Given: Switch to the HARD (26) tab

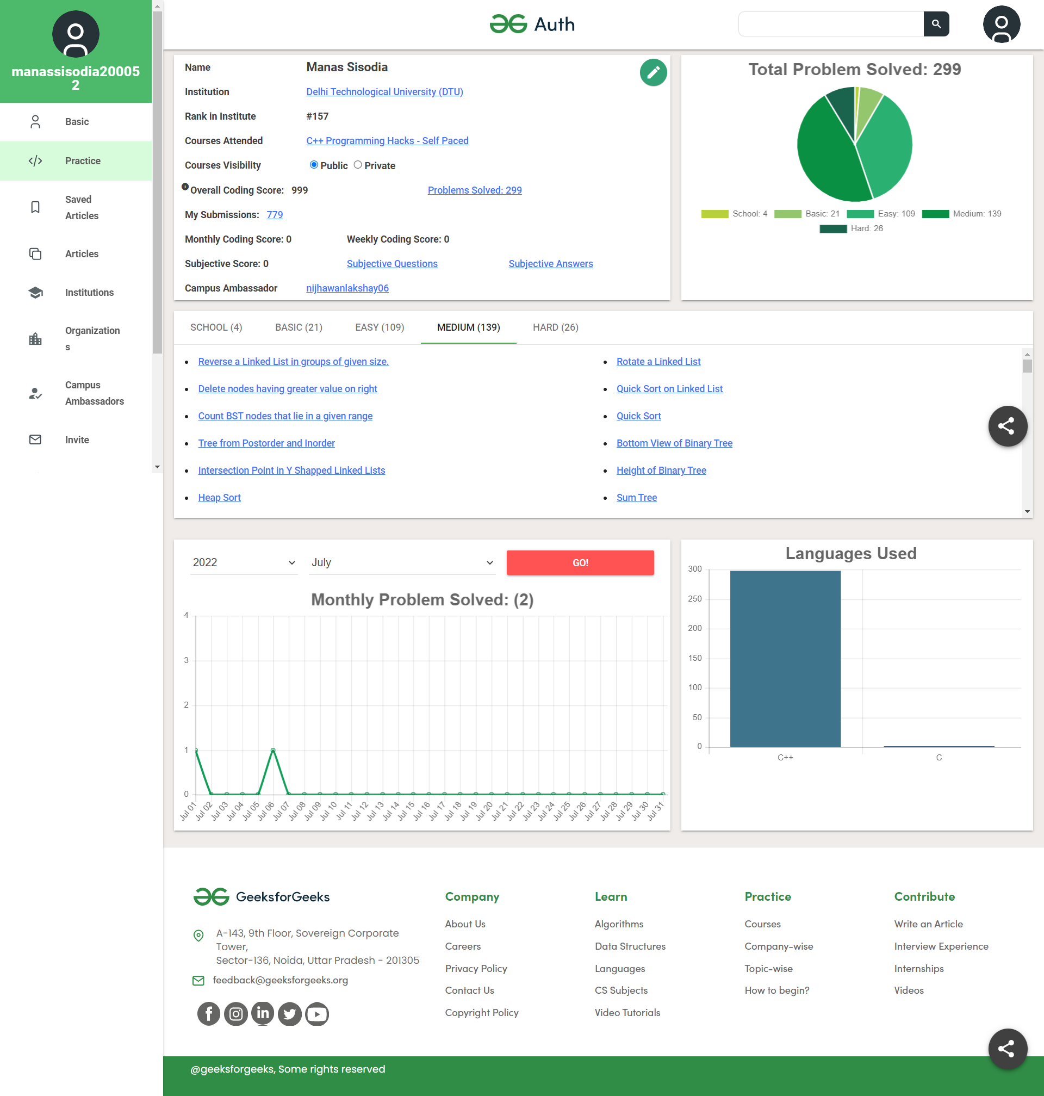Looking at the screenshot, I should coord(555,327).
